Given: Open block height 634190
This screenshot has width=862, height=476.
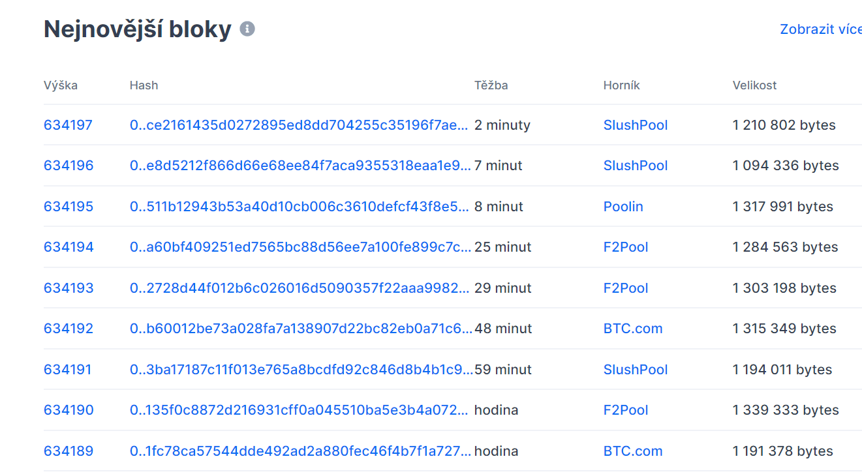Looking at the screenshot, I should pos(69,410).
